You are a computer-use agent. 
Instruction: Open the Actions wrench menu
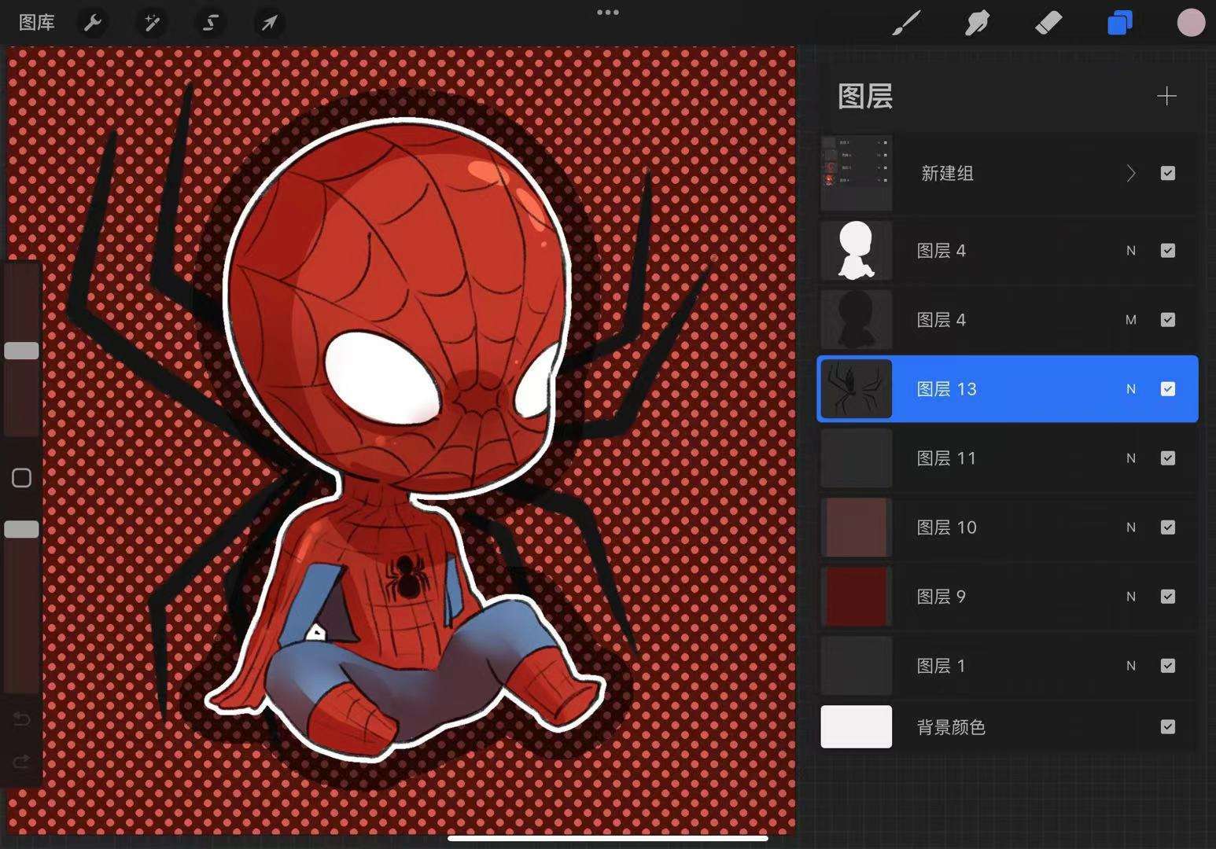pos(93,23)
